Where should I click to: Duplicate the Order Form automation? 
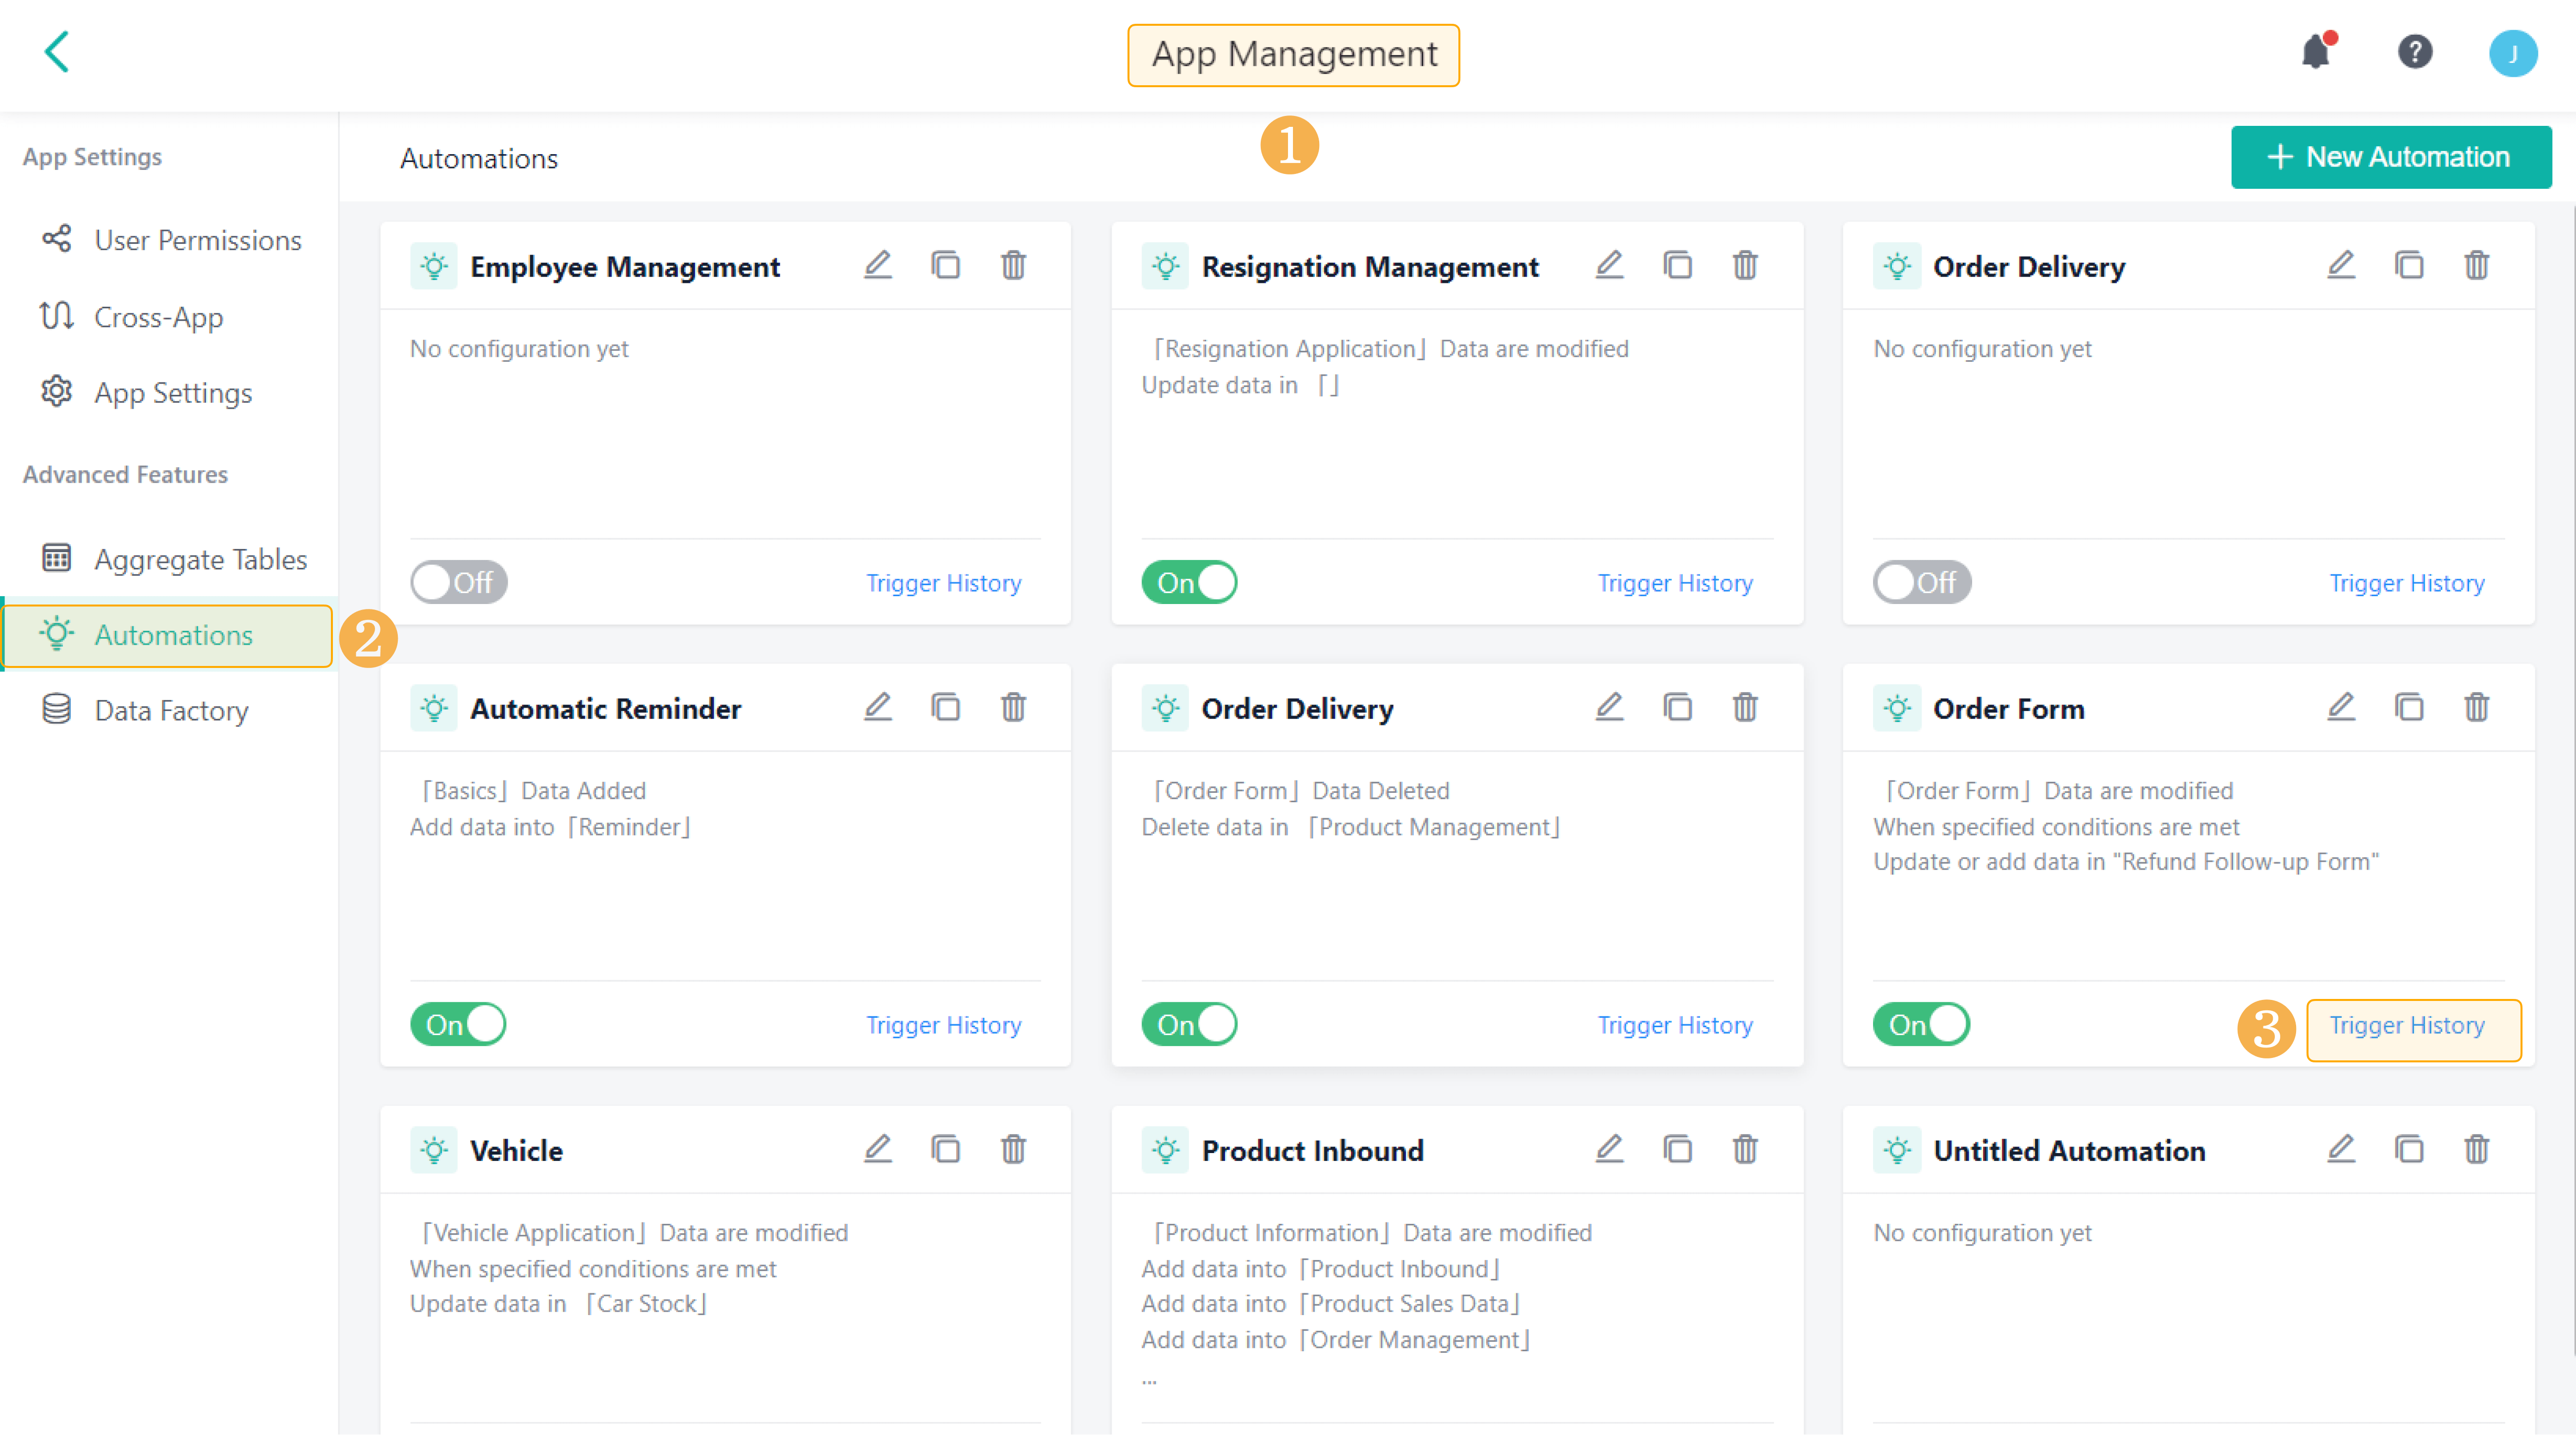coord(2410,707)
